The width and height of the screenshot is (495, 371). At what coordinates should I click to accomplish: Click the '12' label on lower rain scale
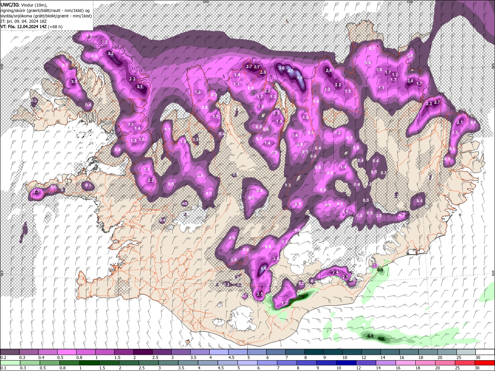click(358, 368)
